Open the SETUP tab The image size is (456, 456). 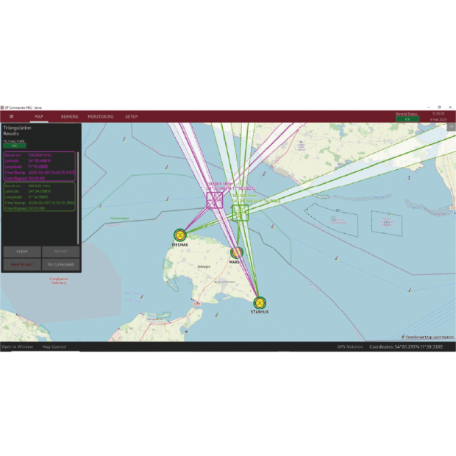click(x=131, y=116)
